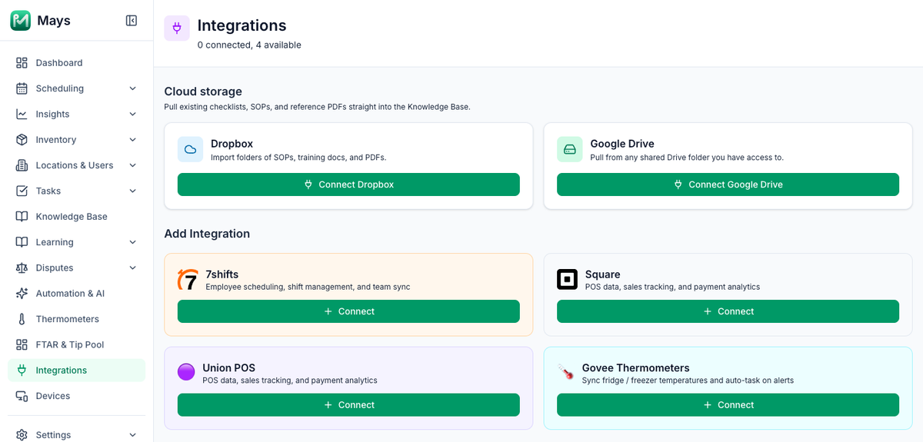Click the purple plug header icon
Screen dimensions: 923x442
point(177,28)
